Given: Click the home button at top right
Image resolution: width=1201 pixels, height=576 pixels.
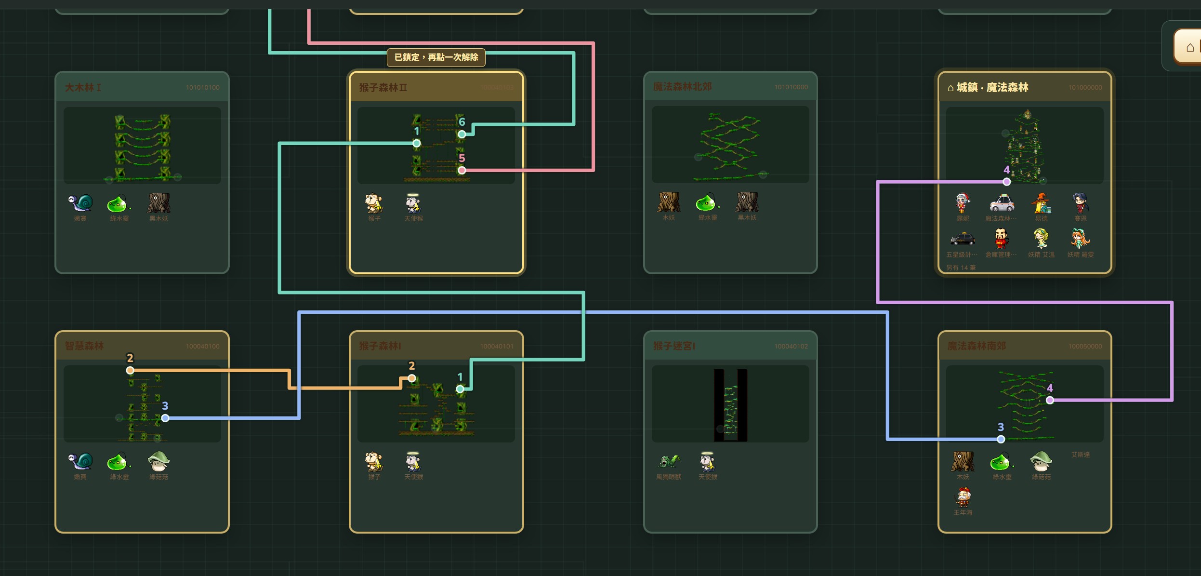Looking at the screenshot, I should (x=1188, y=47).
